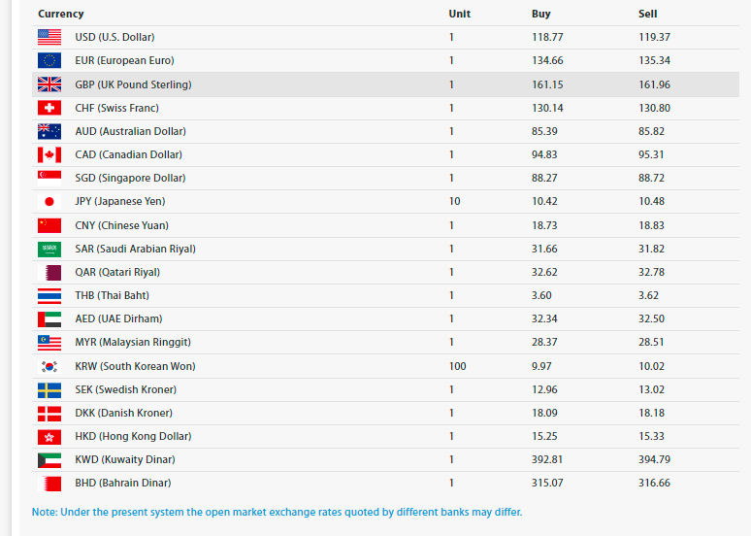This screenshot has width=751, height=536.
Task: Click the South Korean flag icon
Action: (x=49, y=366)
